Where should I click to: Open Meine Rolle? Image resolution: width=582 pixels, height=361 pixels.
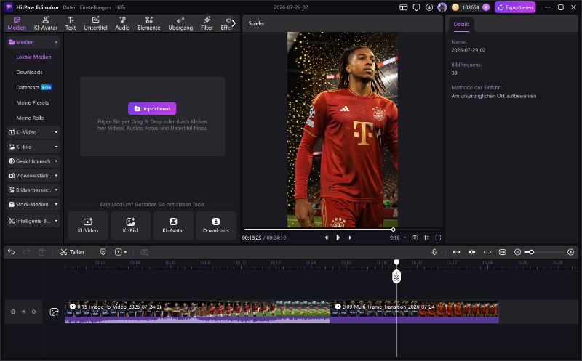(30, 118)
